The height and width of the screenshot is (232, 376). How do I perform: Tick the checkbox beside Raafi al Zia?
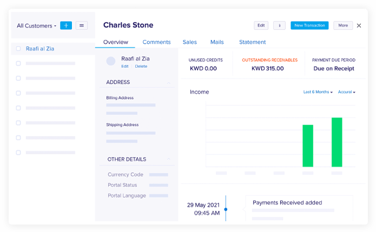tap(18, 49)
